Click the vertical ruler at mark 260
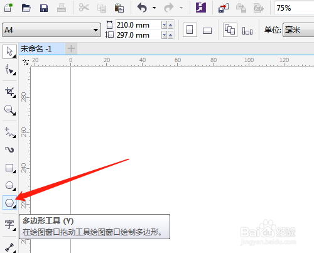 [x=24, y=132]
